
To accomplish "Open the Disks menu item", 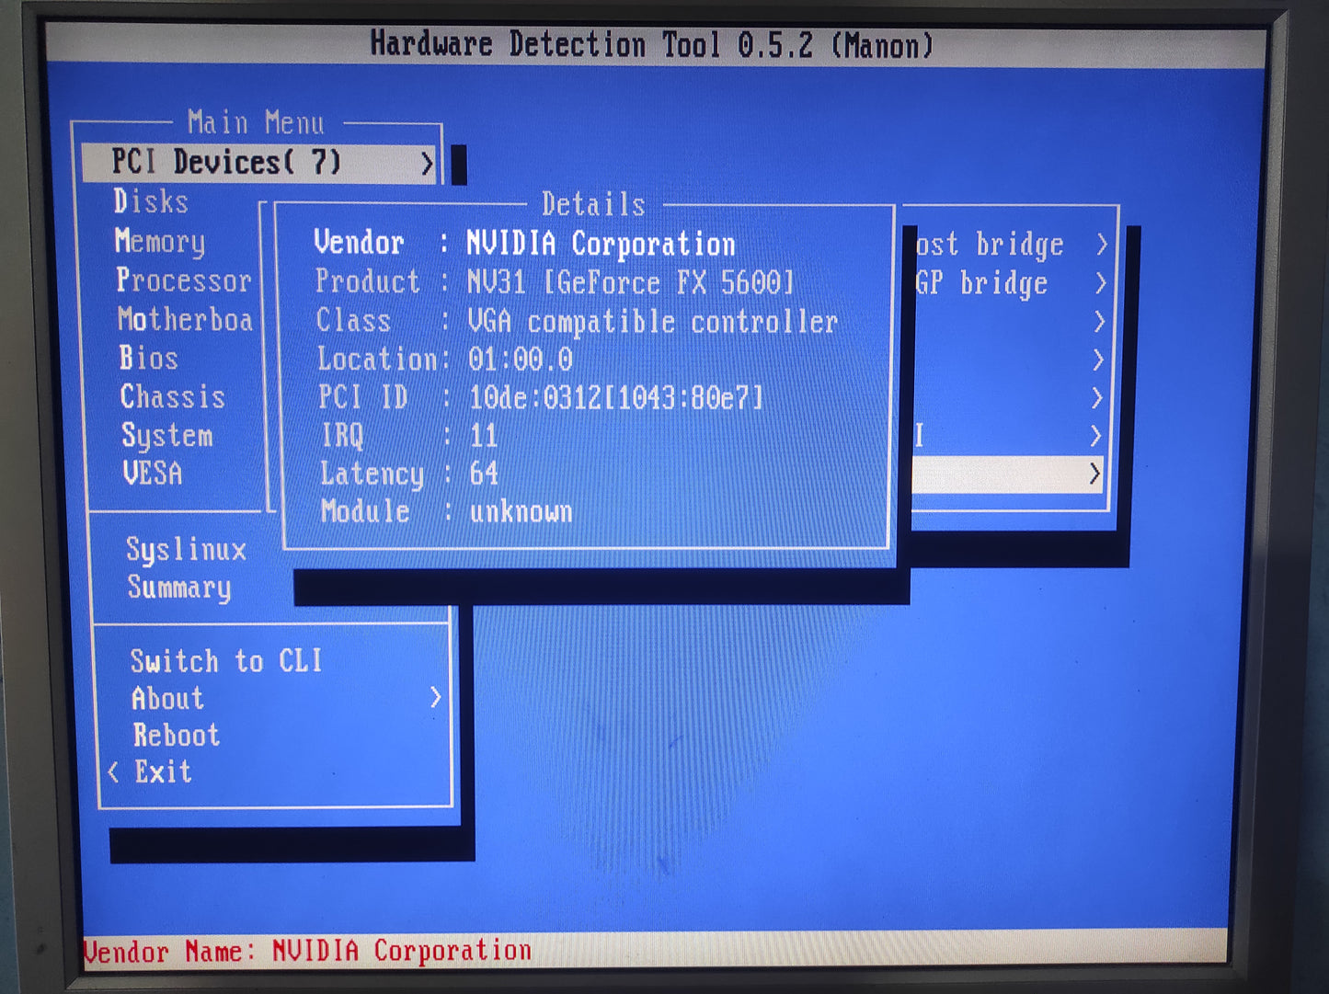I will tap(151, 201).
